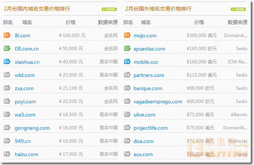Open the banque.com domain link
Screen dimensions: 254x165
[x=148, y=89]
